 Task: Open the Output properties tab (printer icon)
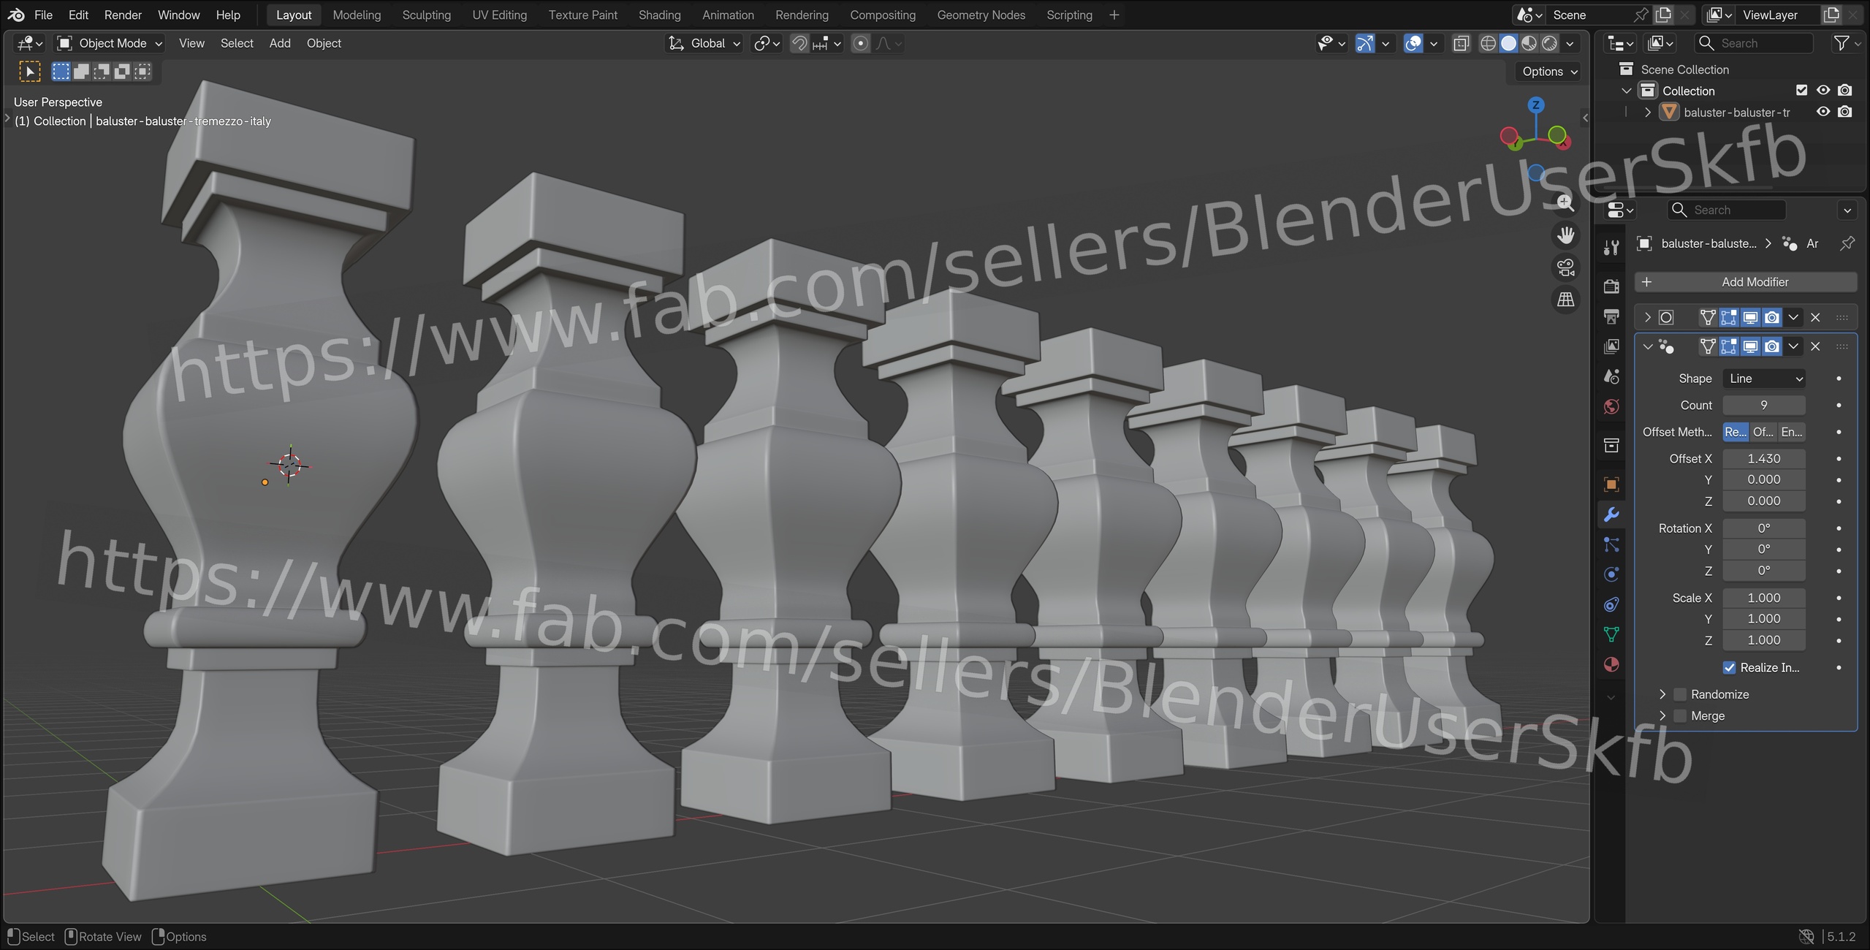point(1611,316)
